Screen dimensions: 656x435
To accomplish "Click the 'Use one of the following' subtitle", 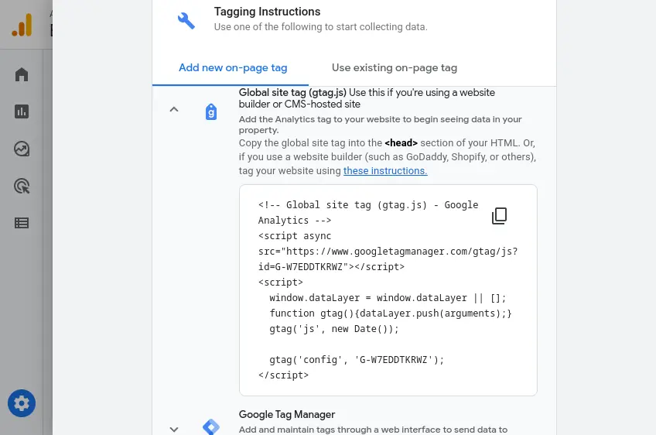I will coord(321,27).
